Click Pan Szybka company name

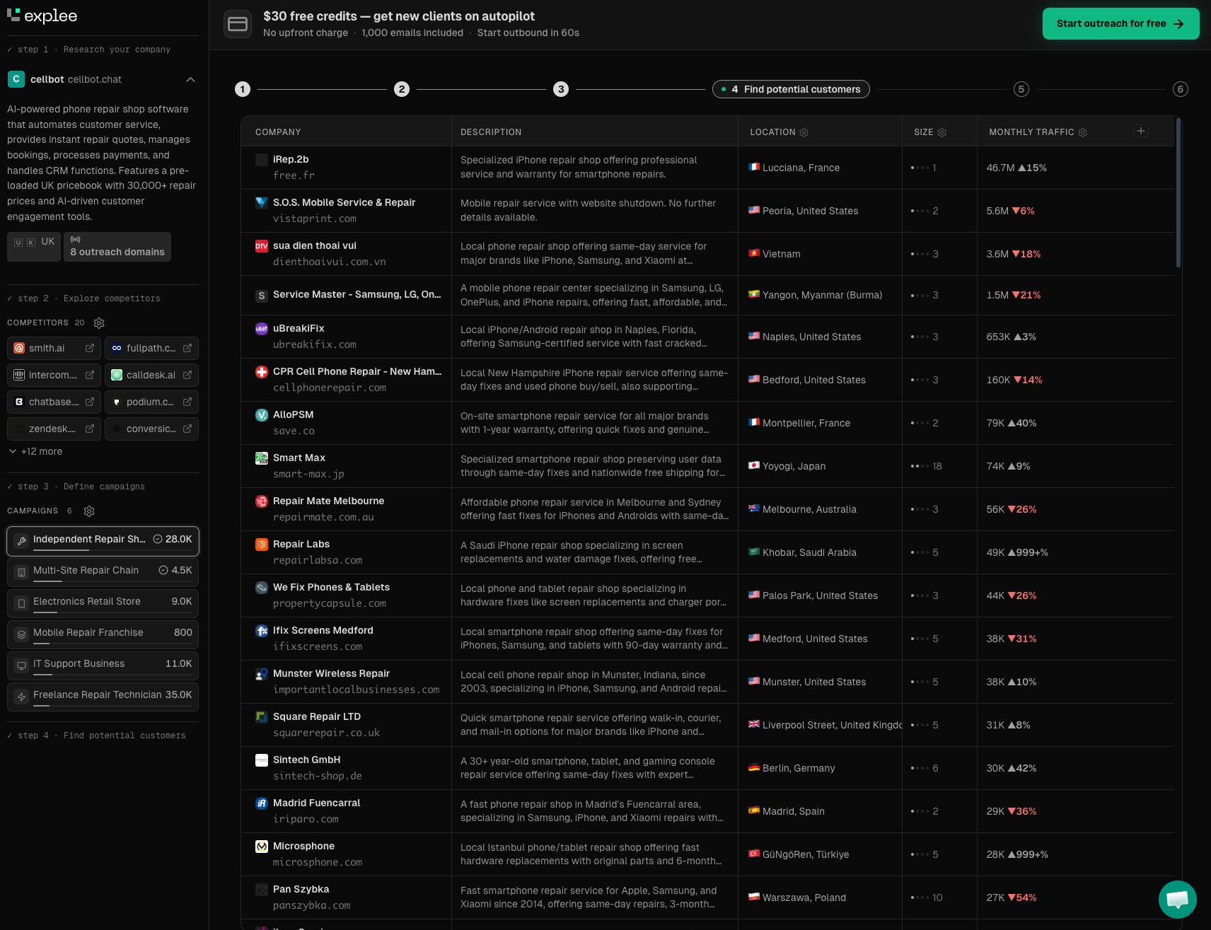tap(301, 889)
